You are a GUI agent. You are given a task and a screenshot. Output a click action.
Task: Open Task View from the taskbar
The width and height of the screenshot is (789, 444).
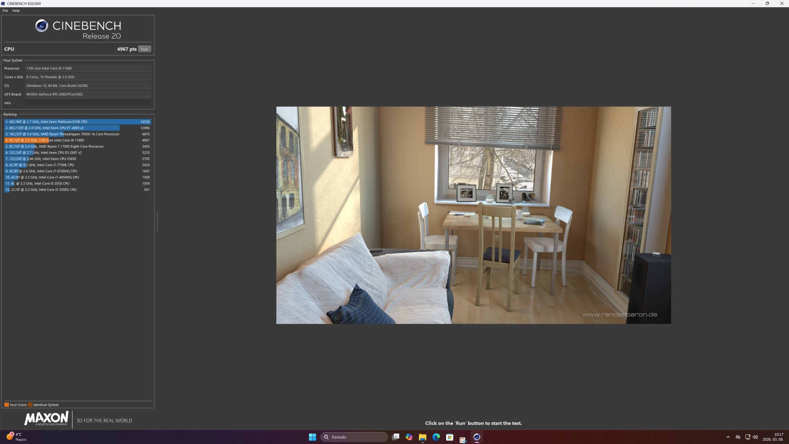(x=395, y=437)
